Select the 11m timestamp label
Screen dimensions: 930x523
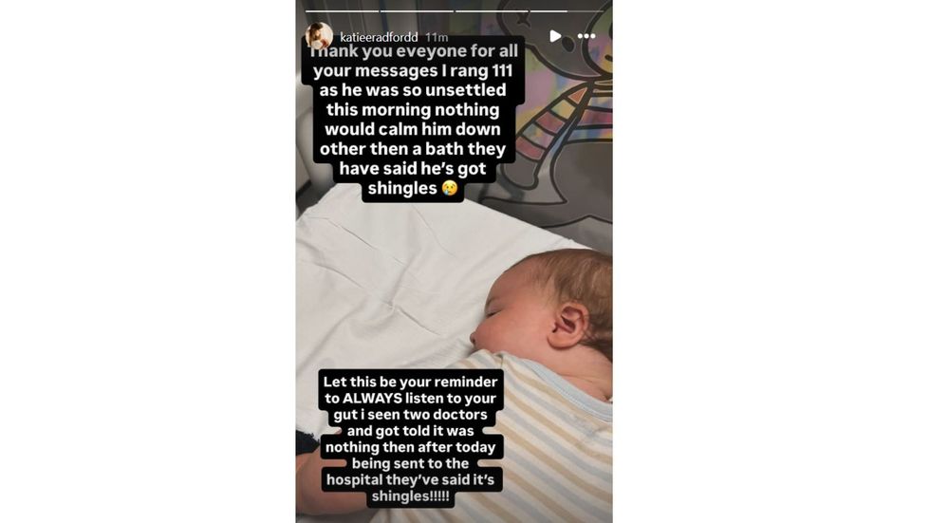point(436,37)
